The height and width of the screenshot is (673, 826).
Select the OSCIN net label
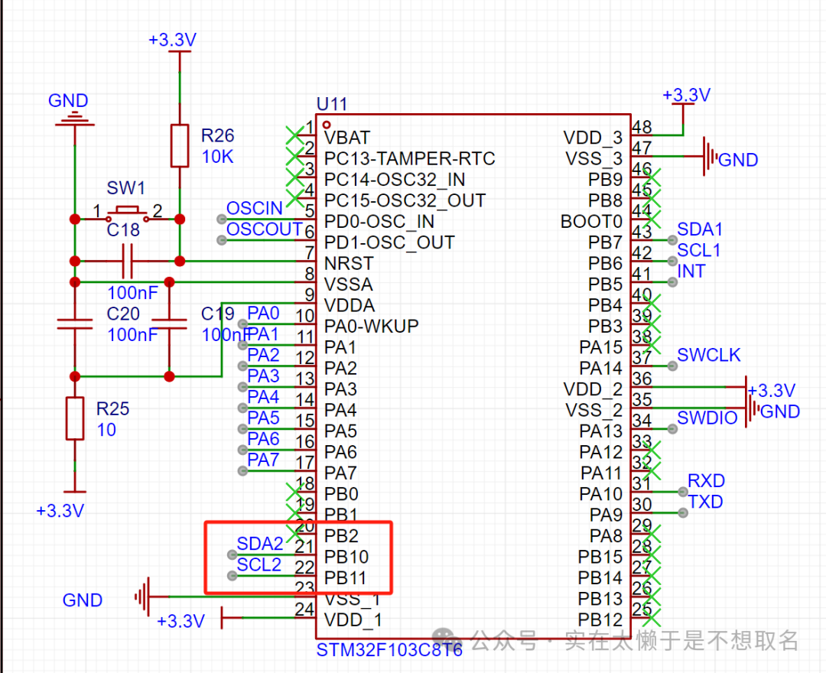(255, 209)
